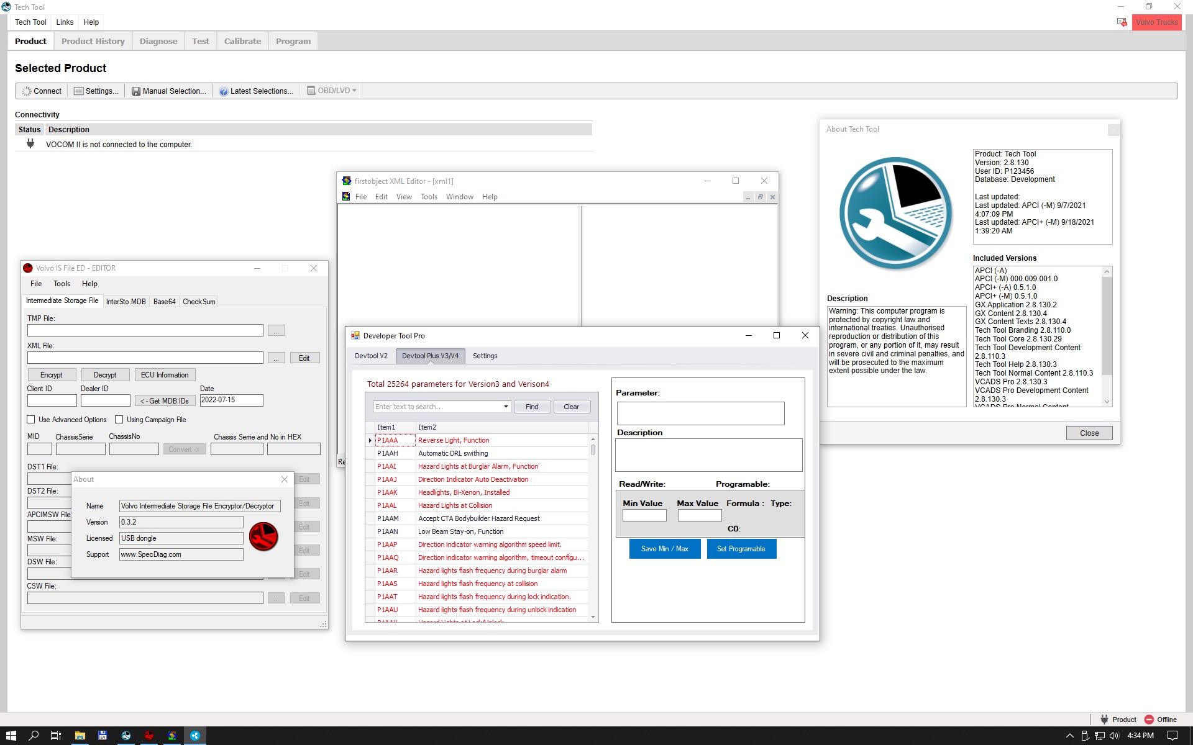Open the Links menu in Tech Tool
Screen dimensions: 1193x745
[65, 22]
